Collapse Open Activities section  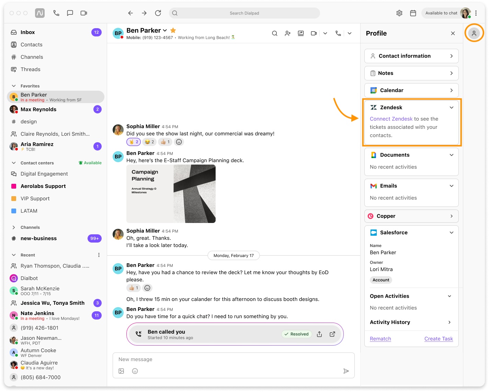(450, 296)
